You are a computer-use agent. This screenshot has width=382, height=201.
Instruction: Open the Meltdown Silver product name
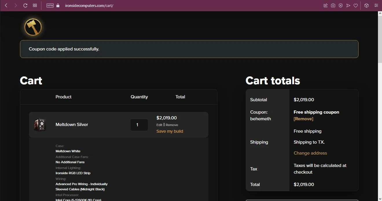[x=72, y=125]
